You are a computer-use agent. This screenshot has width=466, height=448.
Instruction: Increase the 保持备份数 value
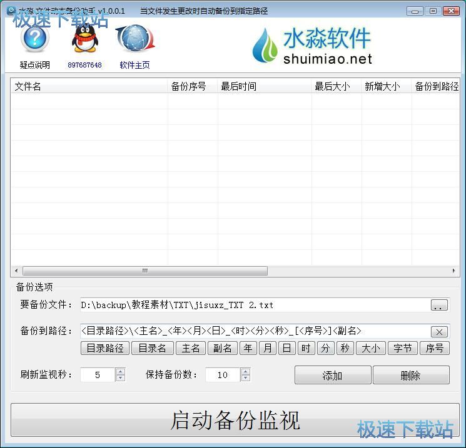tap(245, 371)
